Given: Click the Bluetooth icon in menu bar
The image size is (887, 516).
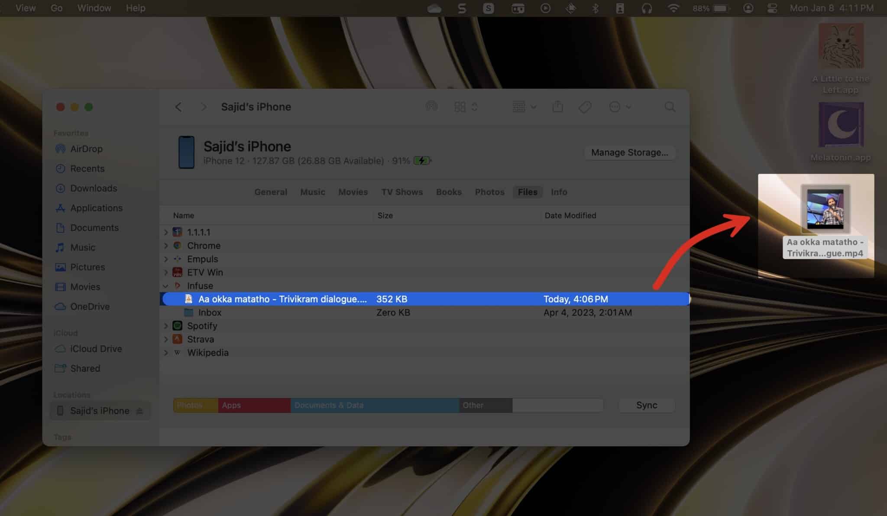Looking at the screenshot, I should coord(595,8).
